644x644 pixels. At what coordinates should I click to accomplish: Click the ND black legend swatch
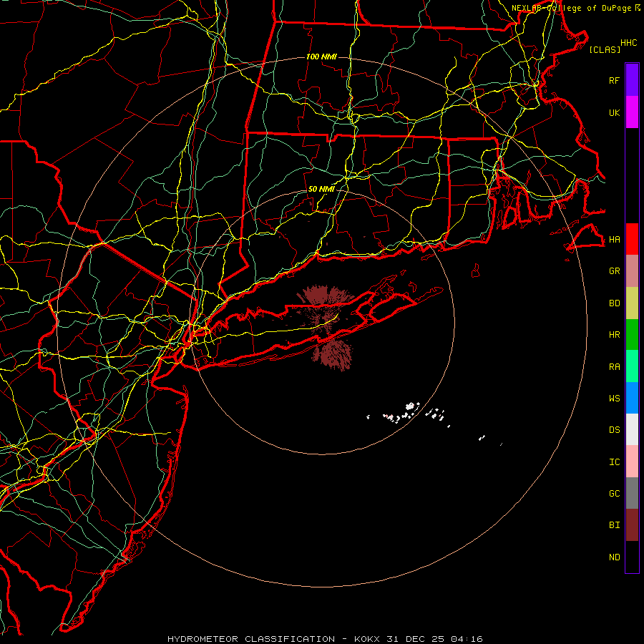click(632, 557)
